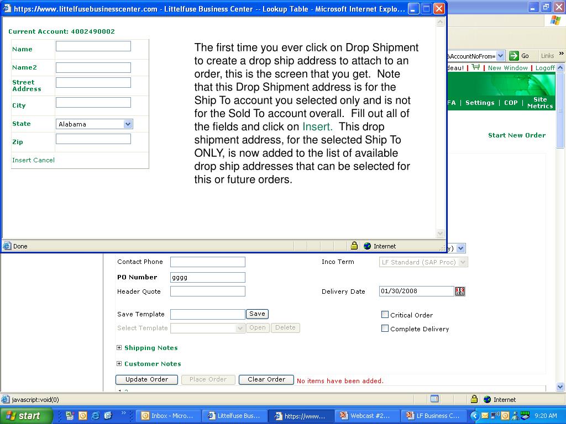Viewport: 566px width, 424px height.
Task: Click the green Go arrow icon
Action: (513, 56)
